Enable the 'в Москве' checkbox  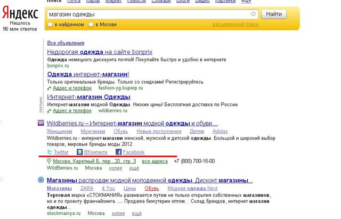(x=91, y=25)
